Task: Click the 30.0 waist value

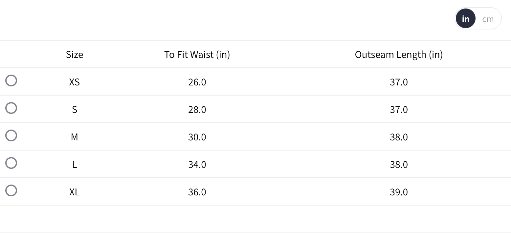Action: point(197,137)
